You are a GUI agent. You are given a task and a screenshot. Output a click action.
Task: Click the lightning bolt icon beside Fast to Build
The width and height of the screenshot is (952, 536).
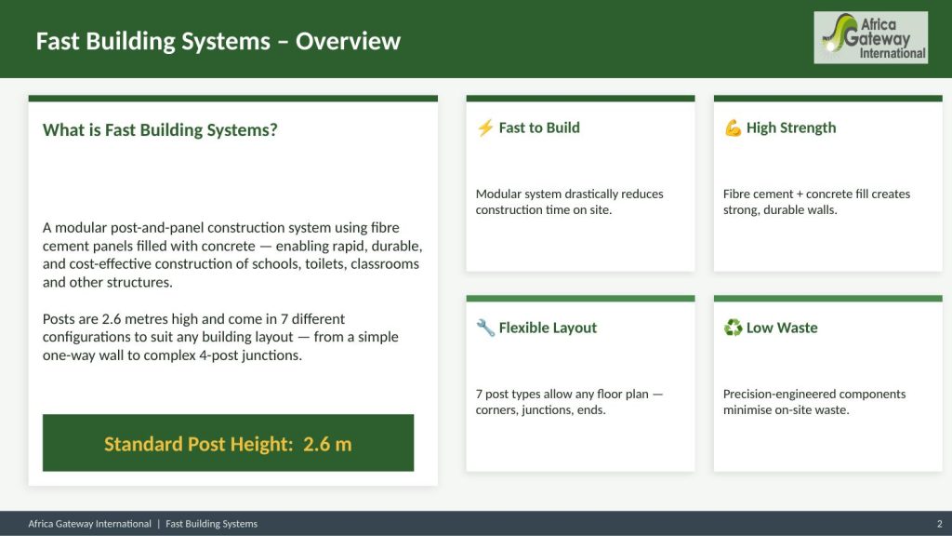(x=484, y=128)
